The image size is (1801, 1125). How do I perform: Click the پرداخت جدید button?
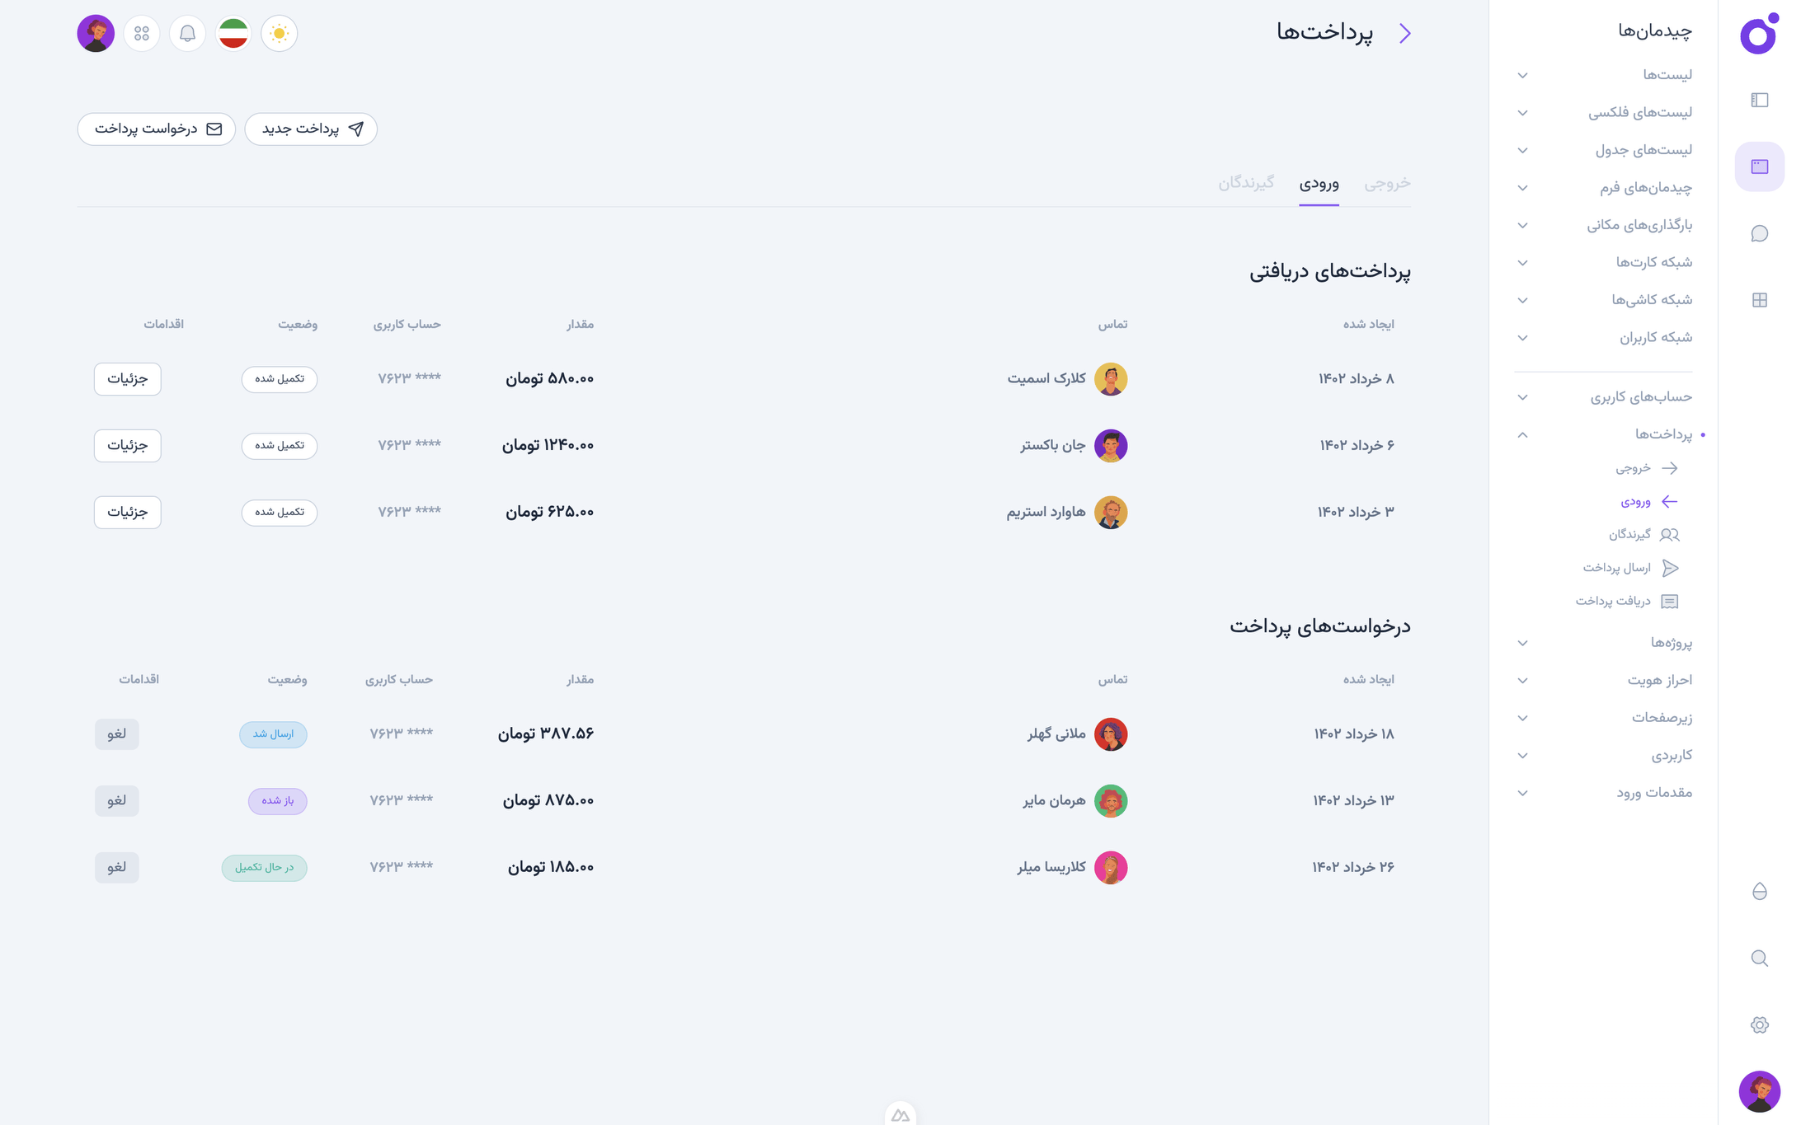coord(311,129)
